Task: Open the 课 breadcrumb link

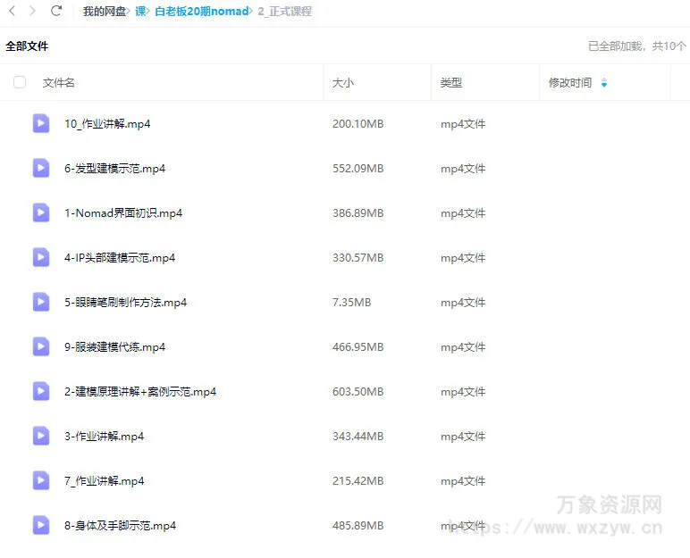Action: (140, 12)
